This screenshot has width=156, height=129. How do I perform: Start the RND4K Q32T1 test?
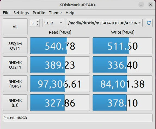point(15,65)
